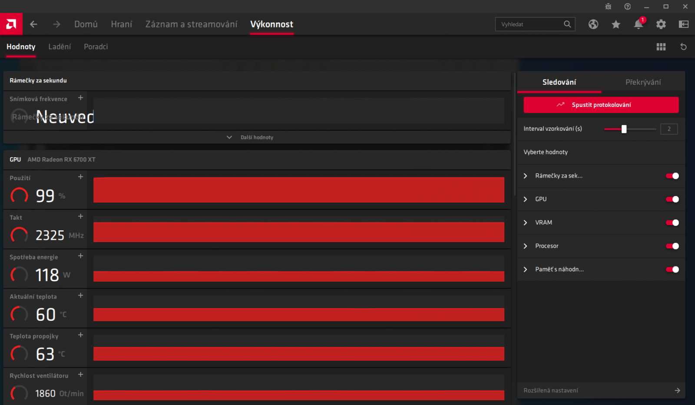
Task: Click plus icon next to Takt
Action: point(80,216)
